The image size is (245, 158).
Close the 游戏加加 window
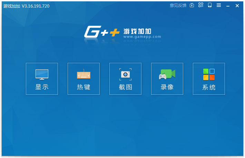click(237, 6)
